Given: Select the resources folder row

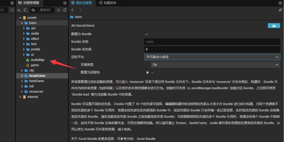Looking at the screenshot, I should (42, 91).
